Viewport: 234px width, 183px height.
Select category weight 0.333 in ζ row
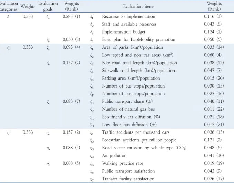click(x=28, y=47)
